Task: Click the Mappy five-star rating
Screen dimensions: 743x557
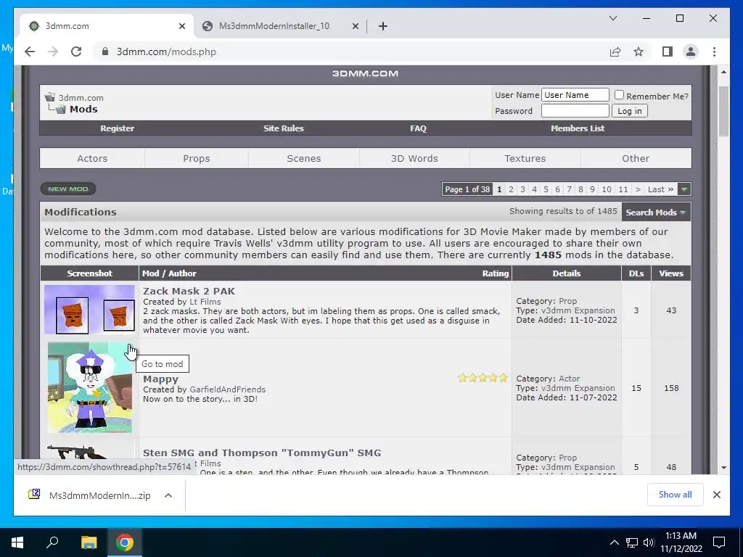Action: (483, 377)
